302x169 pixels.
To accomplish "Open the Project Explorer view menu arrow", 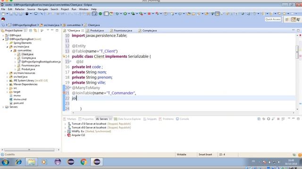I will click(48, 30).
